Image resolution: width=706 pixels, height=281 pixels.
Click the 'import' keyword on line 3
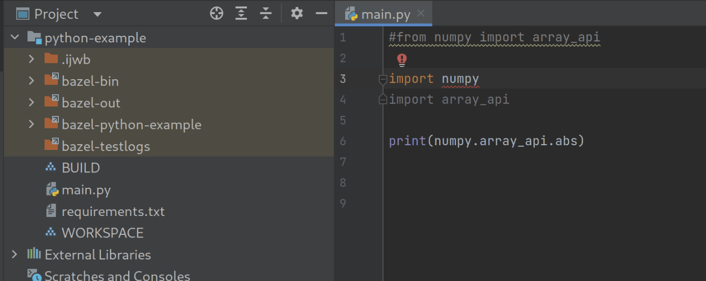411,79
